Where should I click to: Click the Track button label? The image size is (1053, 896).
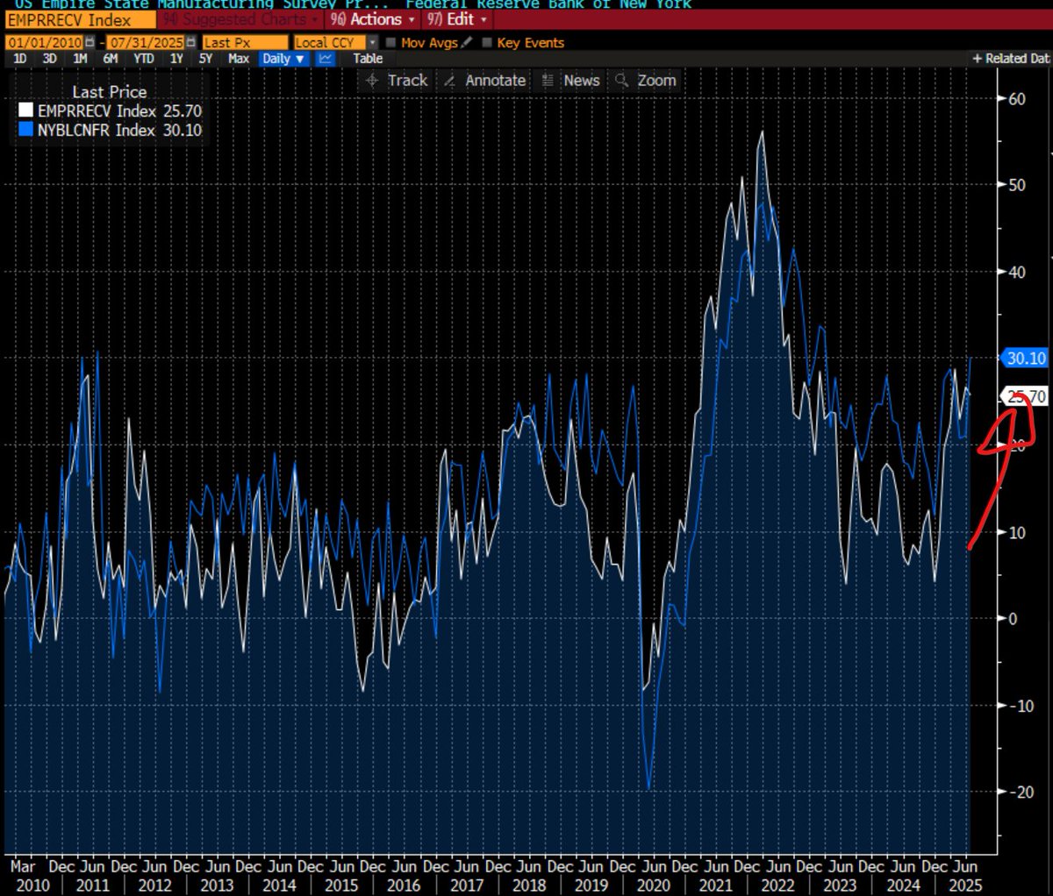click(x=408, y=80)
